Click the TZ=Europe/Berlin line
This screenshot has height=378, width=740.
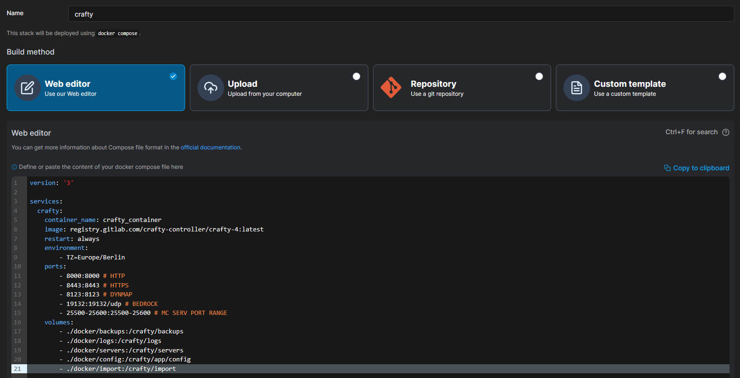coord(93,257)
